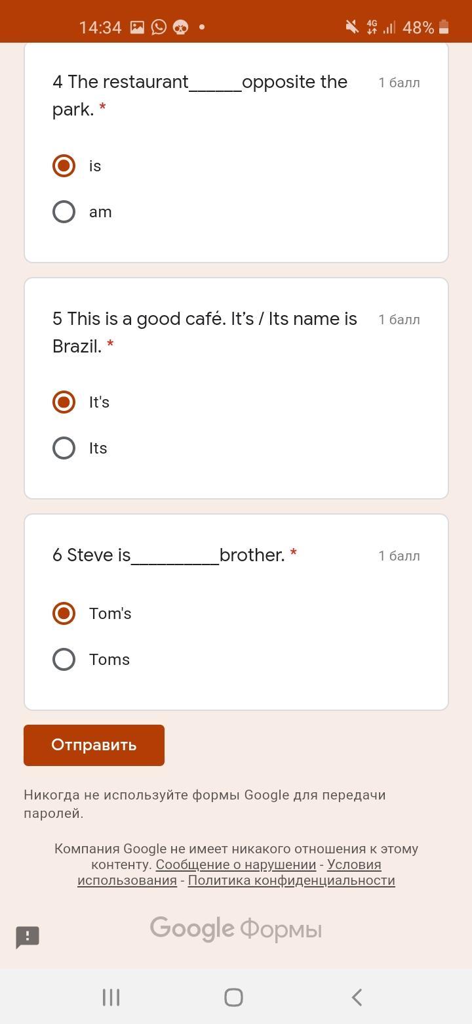This screenshot has height=1024, width=472.
Task: Choose the "It's" answer option
Action: click(64, 402)
